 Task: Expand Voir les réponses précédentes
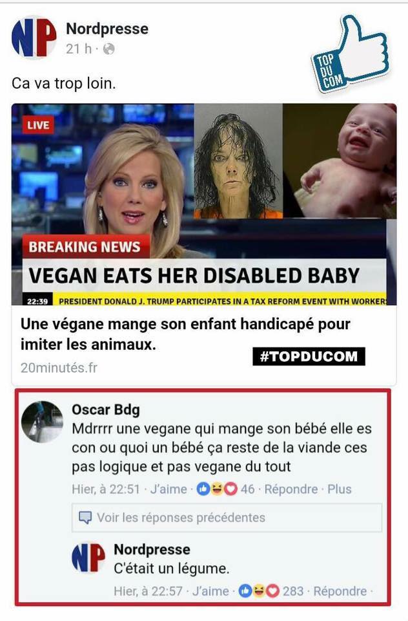coord(227,517)
